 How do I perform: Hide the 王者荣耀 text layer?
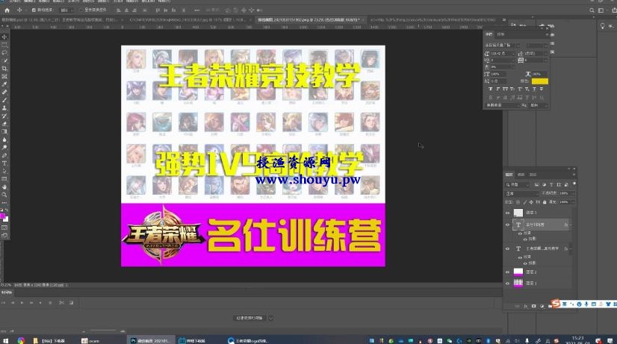[507, 249]
